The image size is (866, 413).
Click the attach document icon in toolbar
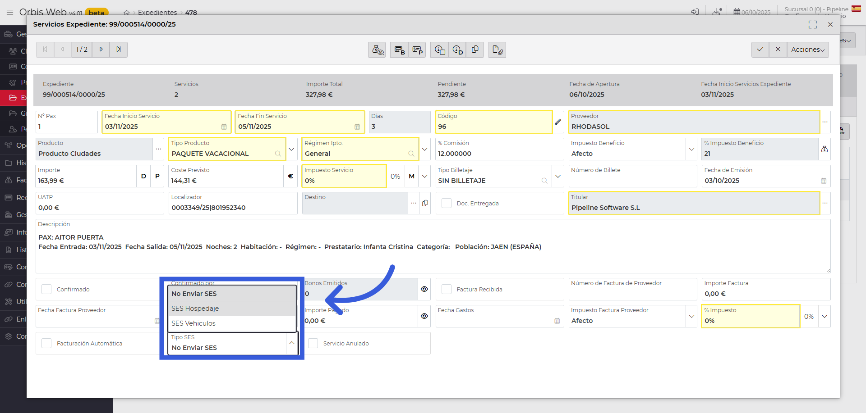pos(497,50)
